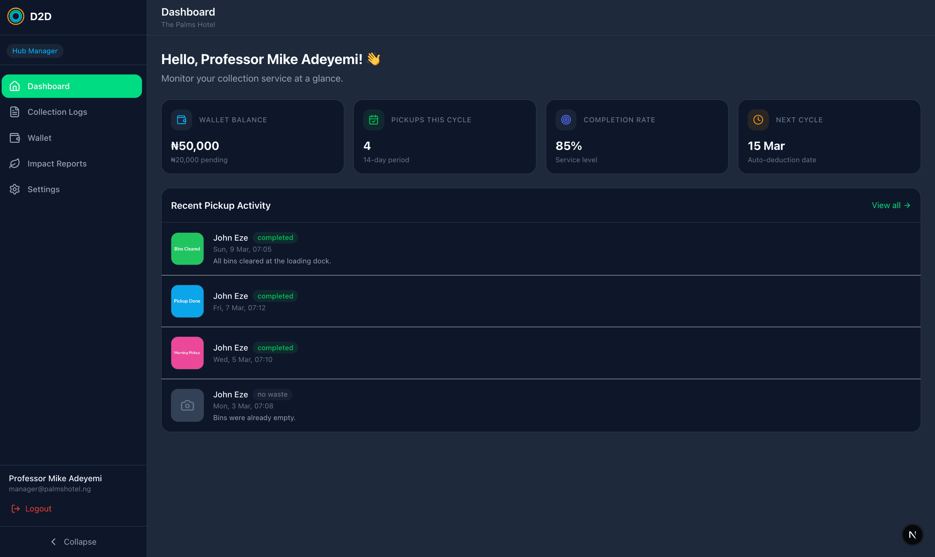935x557 pixels.
Task: Click the calendar icon on Pickups card
Action: coord(374,120)
